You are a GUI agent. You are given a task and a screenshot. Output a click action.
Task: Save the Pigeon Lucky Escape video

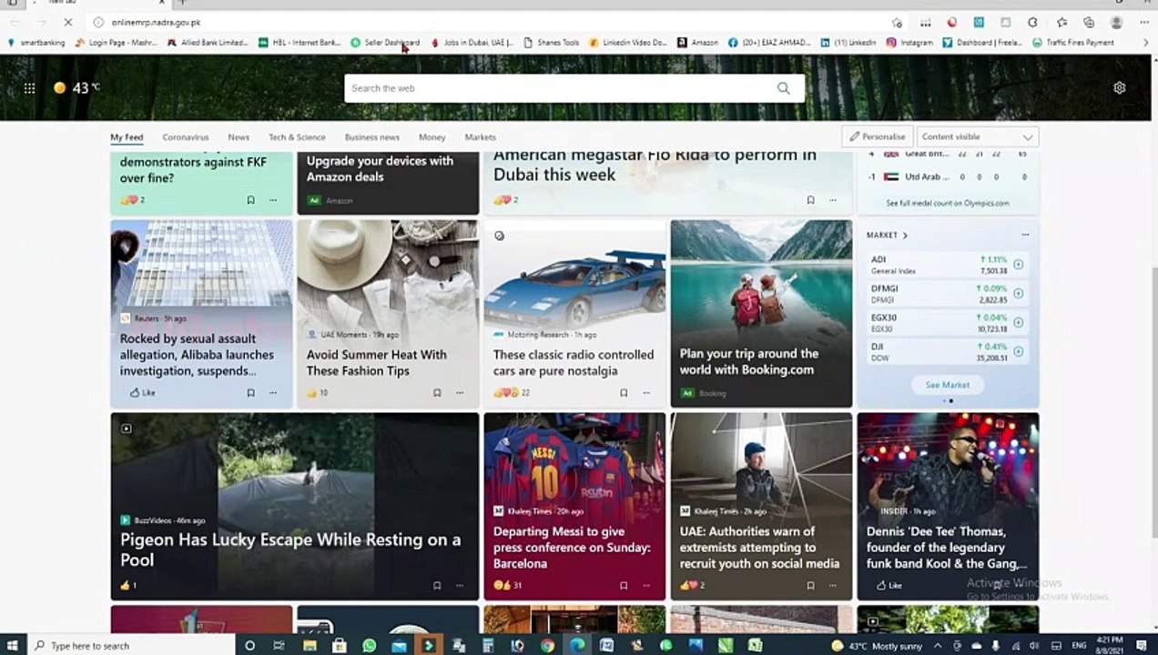[437, 586]
